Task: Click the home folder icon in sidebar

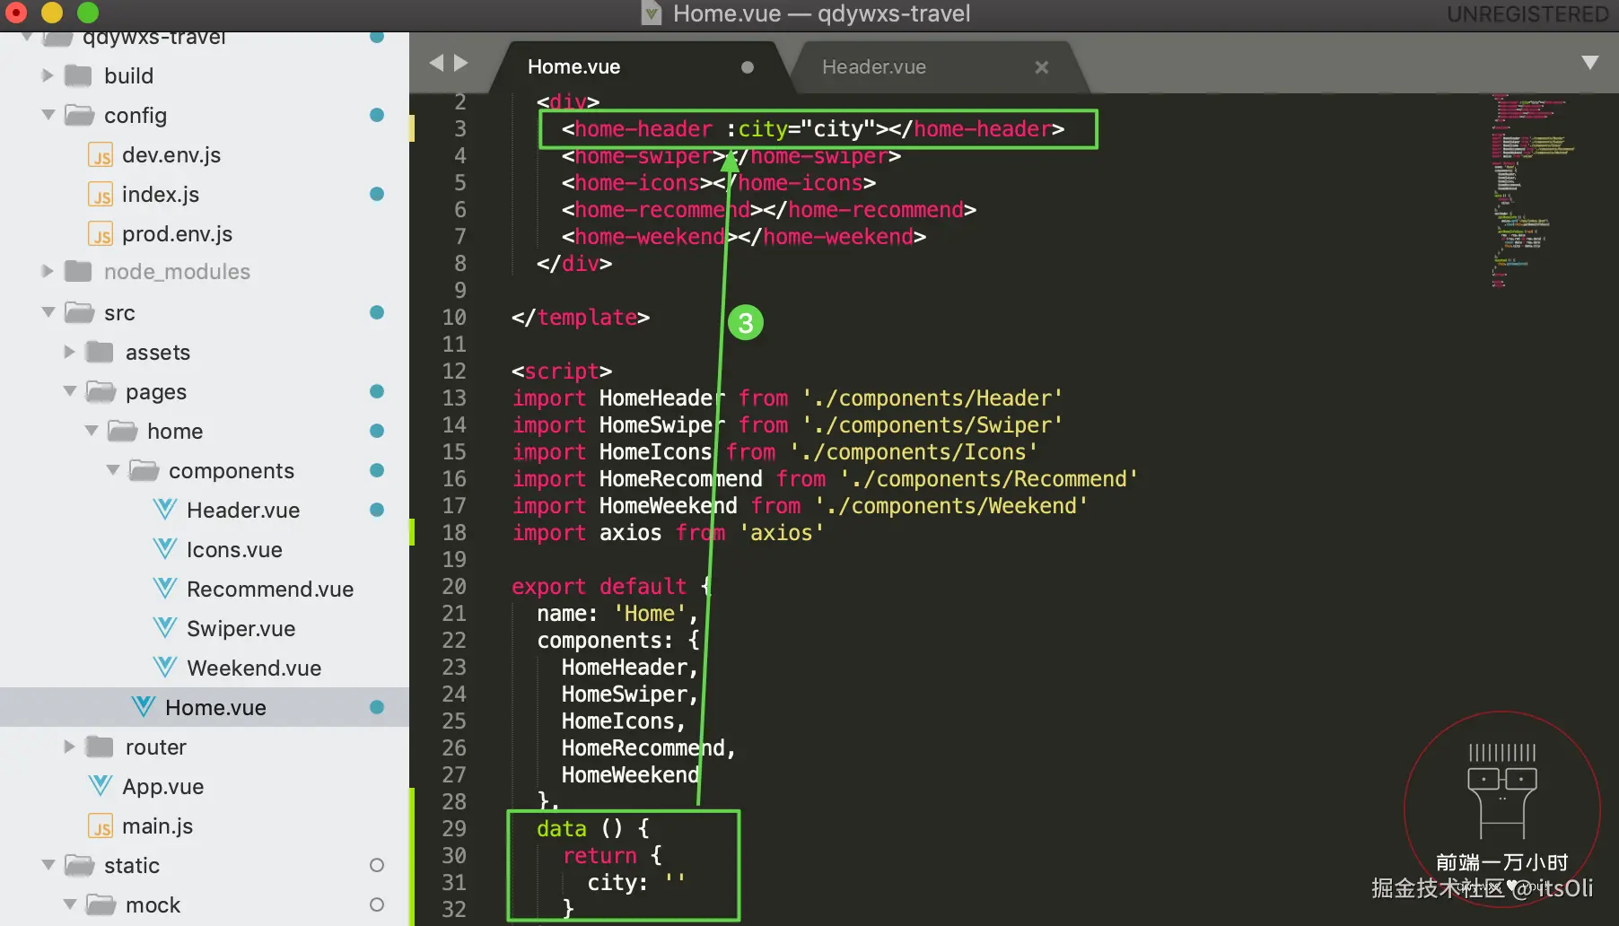Action: pos(122,431)
